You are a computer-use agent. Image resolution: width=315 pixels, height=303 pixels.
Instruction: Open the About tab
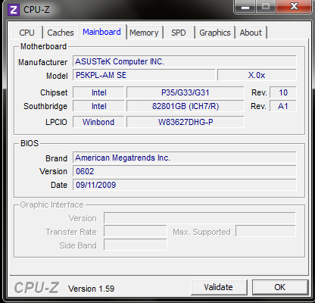click(x=251, y=33)
